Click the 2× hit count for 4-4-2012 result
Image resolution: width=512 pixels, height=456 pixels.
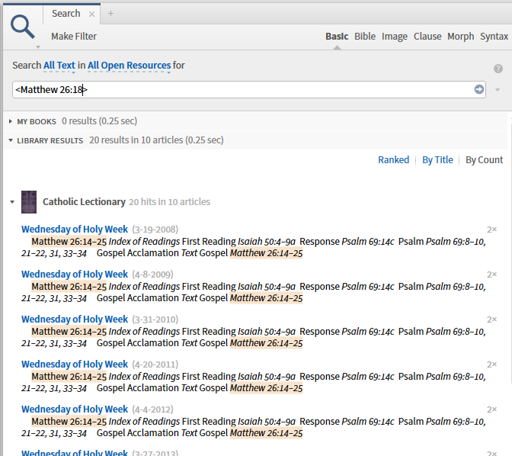491,409
